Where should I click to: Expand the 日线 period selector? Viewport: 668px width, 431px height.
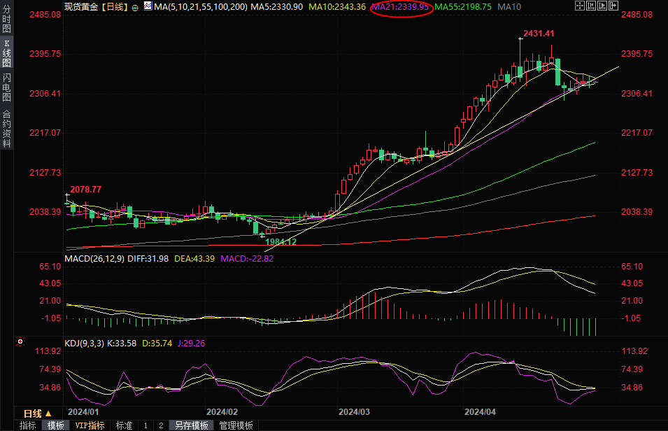[x=38, y=414]
